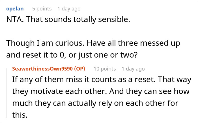Viewport: 198px width, 123px height.
Task: Open the 1 day ago timestamp on opelan's comment
Action: click(69, 9)
